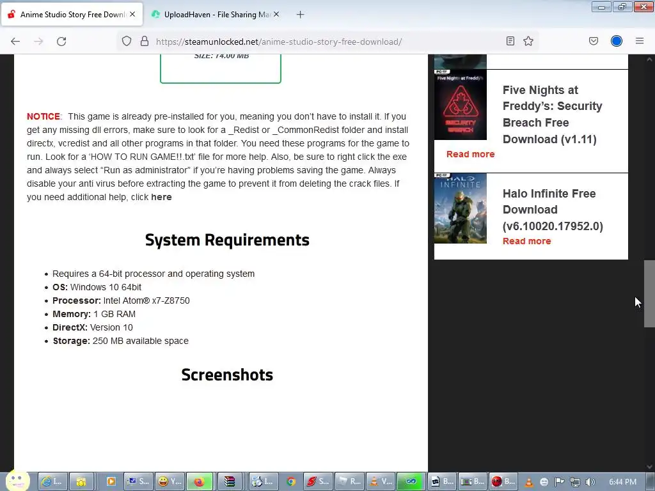
Task: View site security padlock info
Action: 145,41
